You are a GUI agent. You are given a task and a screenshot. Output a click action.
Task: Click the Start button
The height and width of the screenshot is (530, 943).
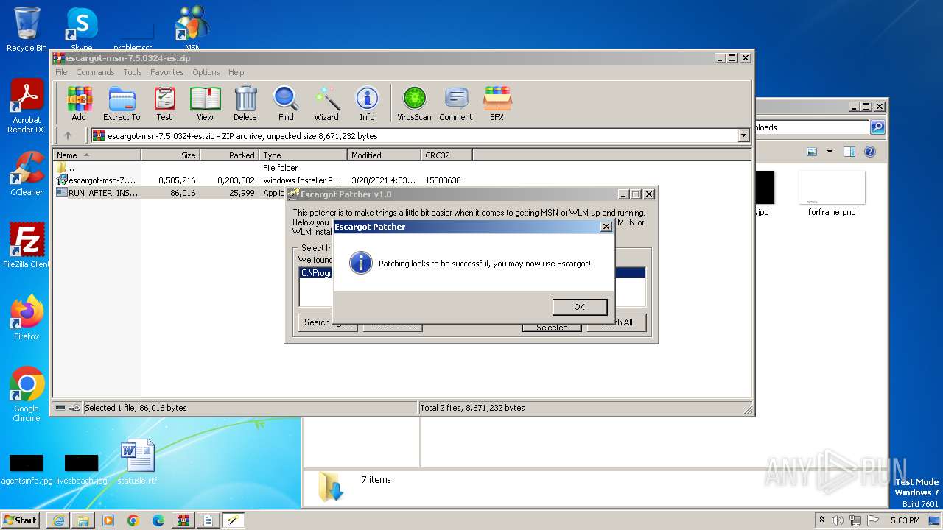pyautogui.click(x=20, y=520)
